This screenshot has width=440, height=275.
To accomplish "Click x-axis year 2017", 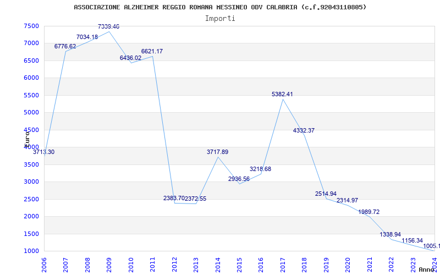I will [x=283, y=265].
